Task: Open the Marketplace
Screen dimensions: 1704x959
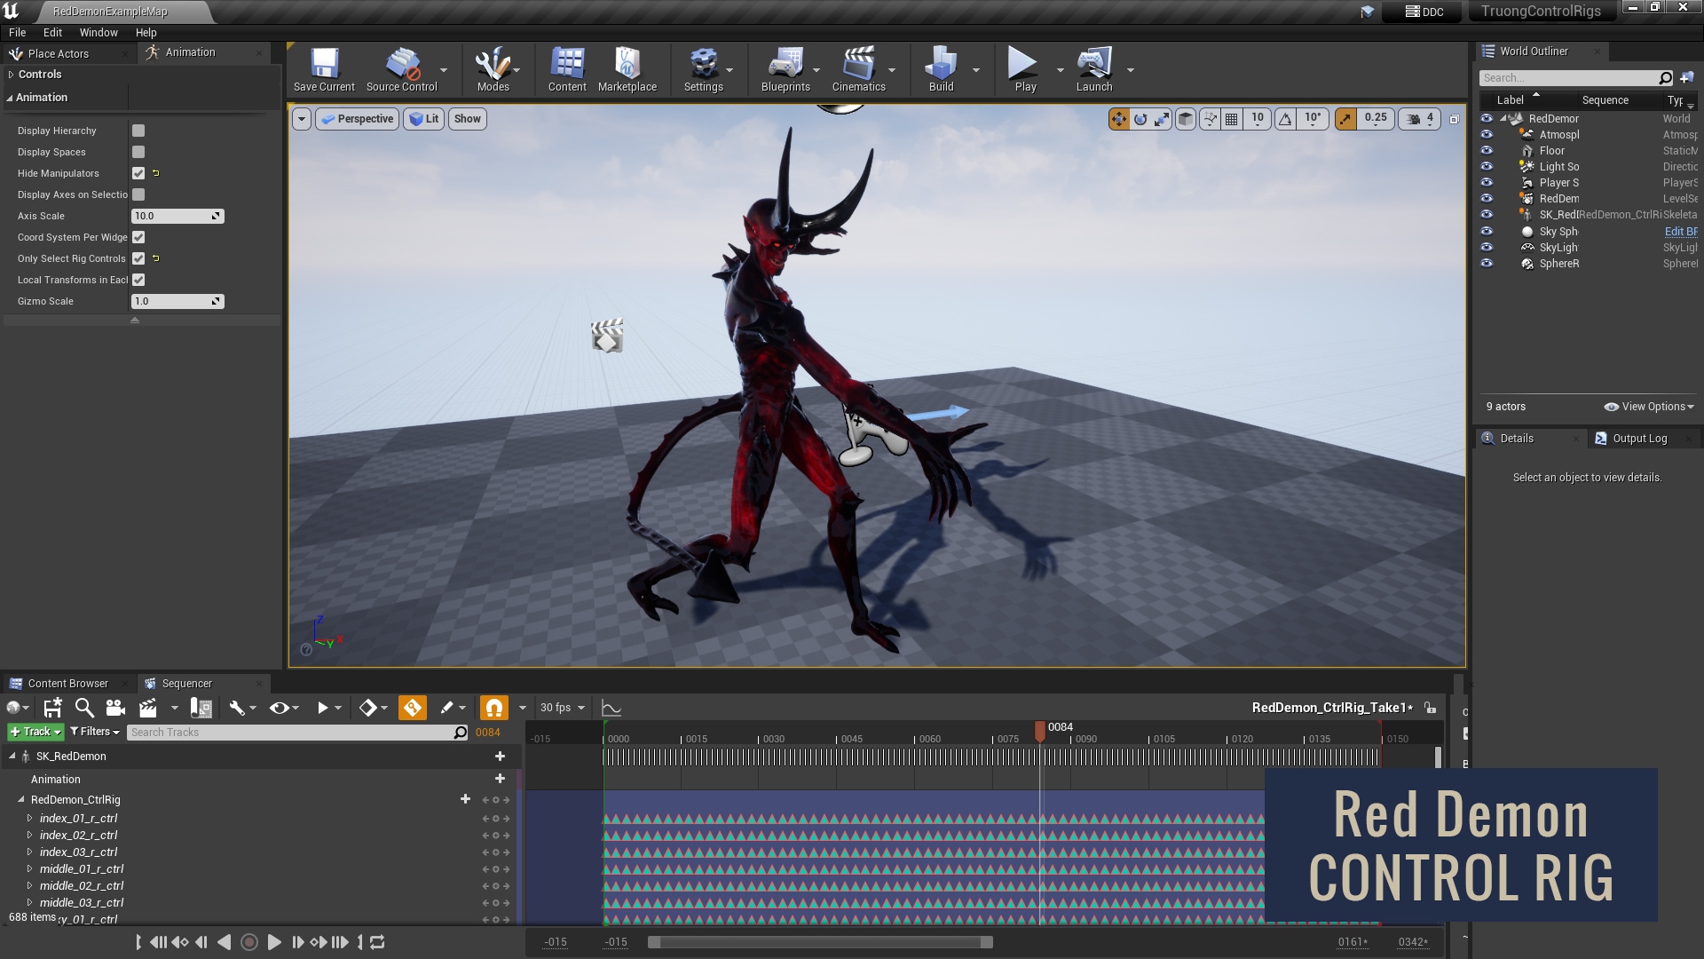Action: (x=627, y=69)
